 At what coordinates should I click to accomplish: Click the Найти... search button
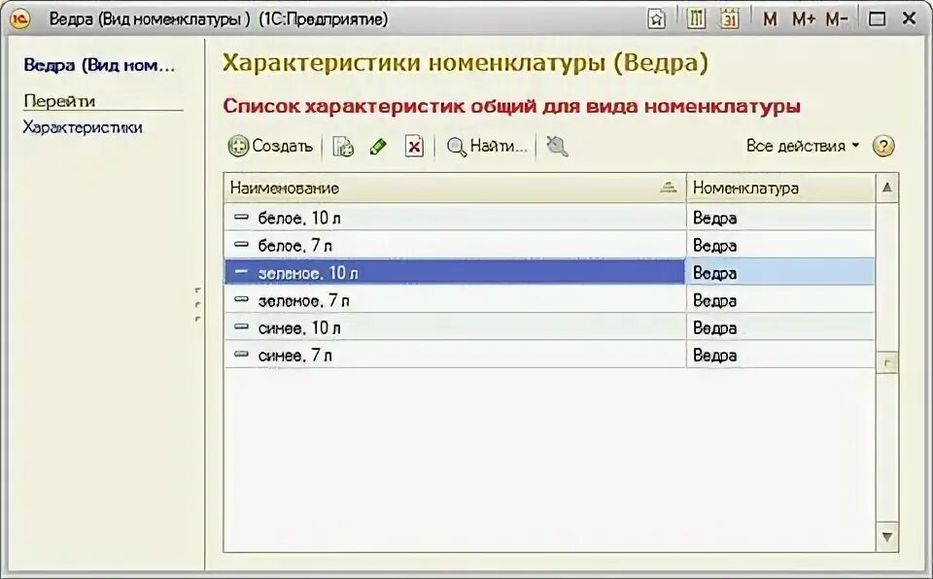pyautogui.click(x=487, y=146)
